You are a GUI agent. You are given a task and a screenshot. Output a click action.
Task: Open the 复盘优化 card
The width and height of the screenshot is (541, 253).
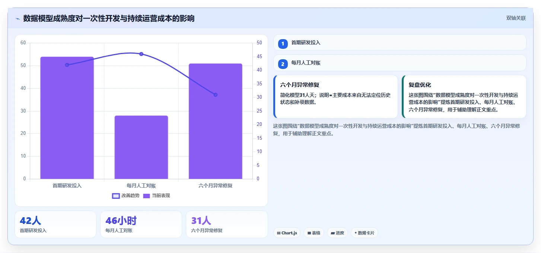[464, 97]
